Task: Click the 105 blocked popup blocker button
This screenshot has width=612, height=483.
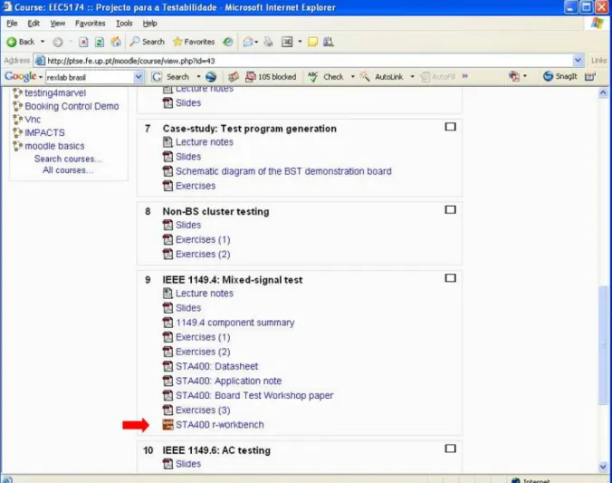Action: (271, 77)
